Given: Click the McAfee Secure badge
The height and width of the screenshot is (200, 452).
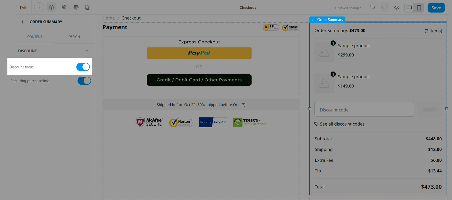Looking at the screenshot, I should (149, 122).
